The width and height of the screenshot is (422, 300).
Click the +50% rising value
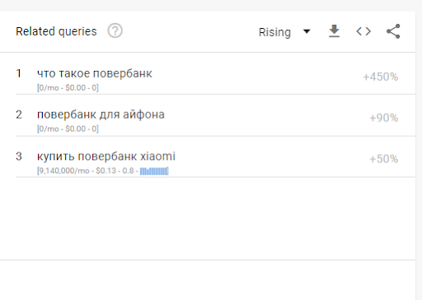[x=383, y=159]
